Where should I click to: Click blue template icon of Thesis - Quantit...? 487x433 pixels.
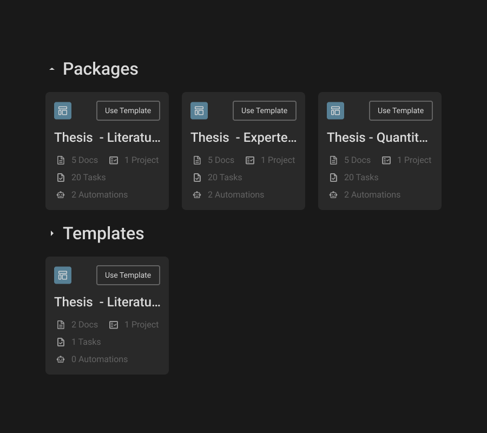(335, 110)
